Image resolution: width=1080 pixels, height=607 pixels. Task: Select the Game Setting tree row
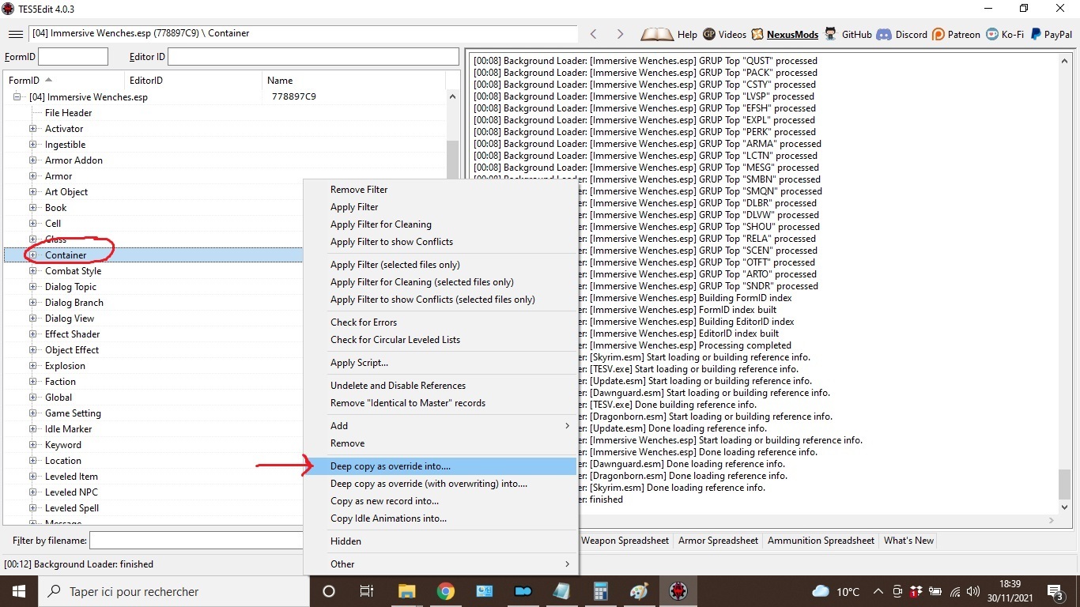coord(73,413)
